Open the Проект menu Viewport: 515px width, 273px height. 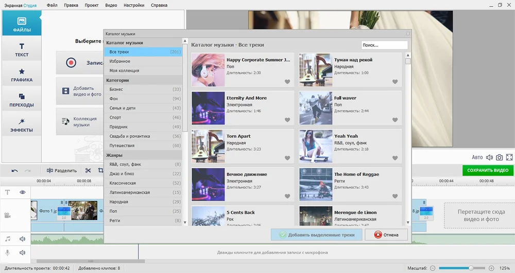coord(92,5)
